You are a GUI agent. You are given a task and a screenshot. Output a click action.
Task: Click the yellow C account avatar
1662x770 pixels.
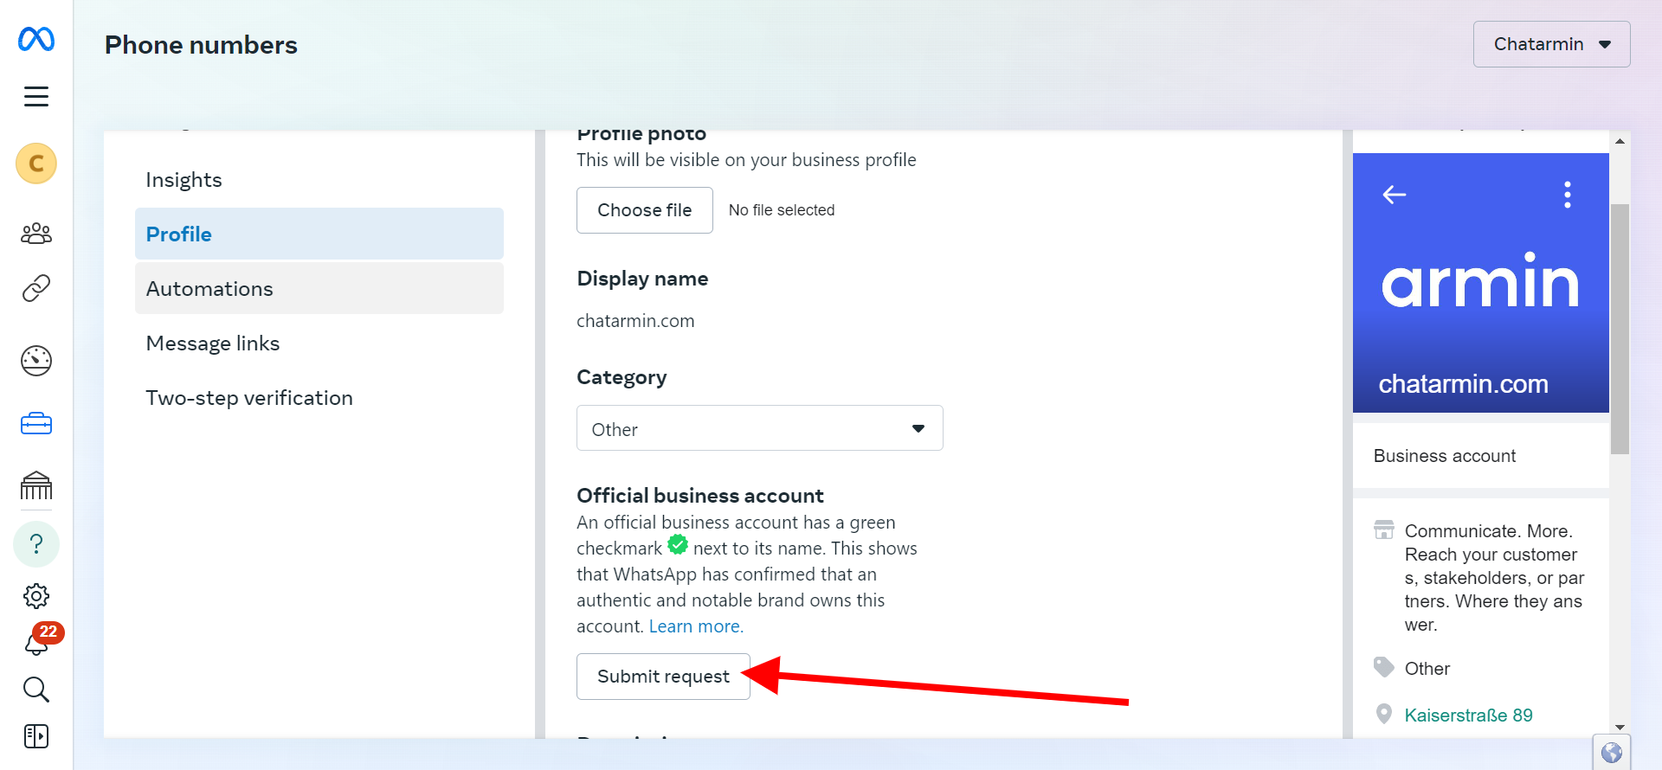[36, 164]
